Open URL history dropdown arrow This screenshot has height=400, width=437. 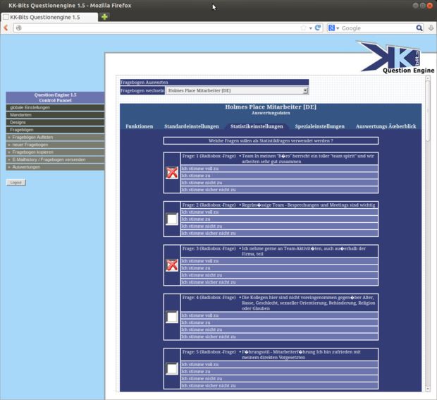click(311, 28)
